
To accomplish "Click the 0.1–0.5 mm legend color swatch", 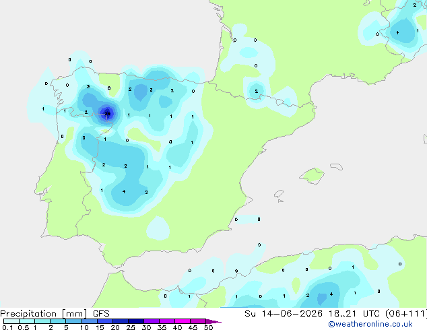I will coord(11,321).
